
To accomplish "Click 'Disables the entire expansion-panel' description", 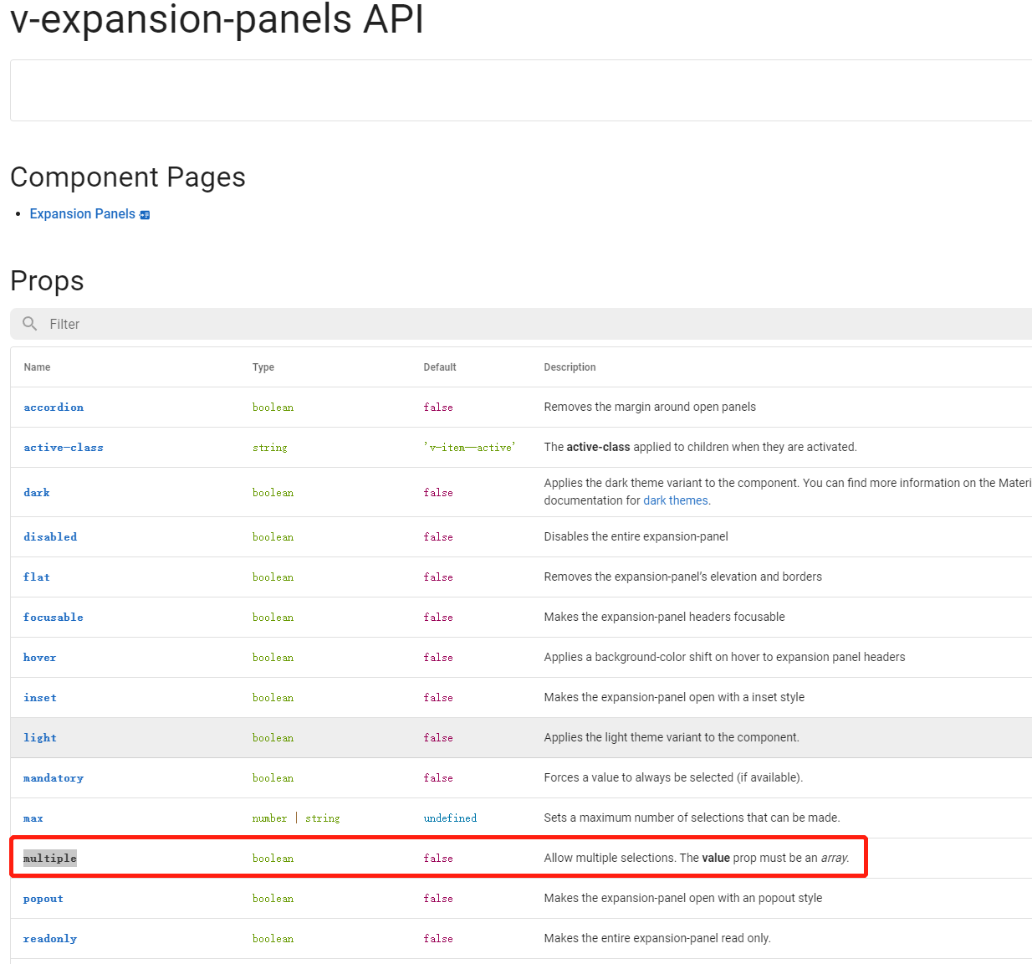I will [x=636, y=536].
